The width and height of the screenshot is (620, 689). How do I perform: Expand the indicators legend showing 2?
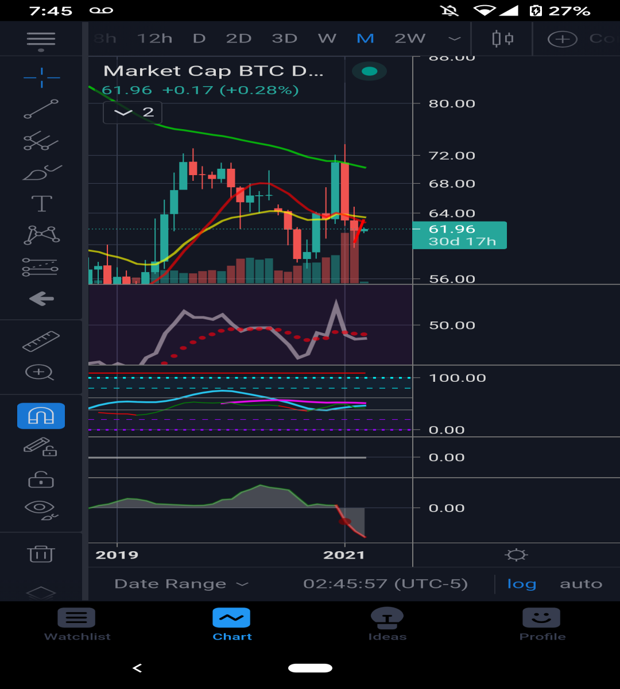coord(133,113)
